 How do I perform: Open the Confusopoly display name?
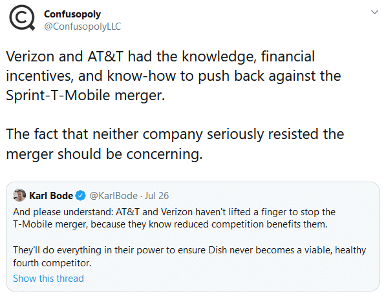tap(72, 14)
